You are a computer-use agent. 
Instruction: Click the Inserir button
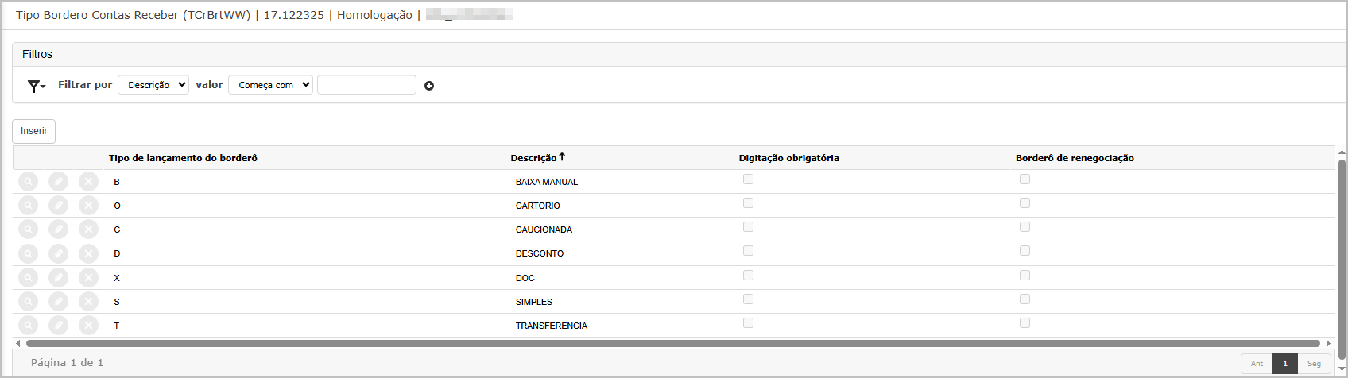coord(34,131)
